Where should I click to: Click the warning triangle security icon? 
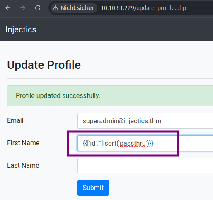tap(56, 8)
